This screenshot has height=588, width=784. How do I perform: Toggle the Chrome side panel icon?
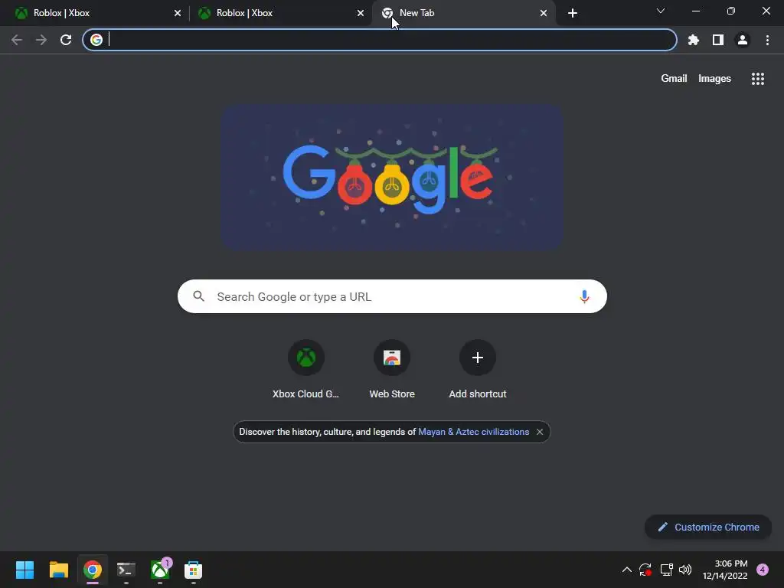(x=718, y=40)
